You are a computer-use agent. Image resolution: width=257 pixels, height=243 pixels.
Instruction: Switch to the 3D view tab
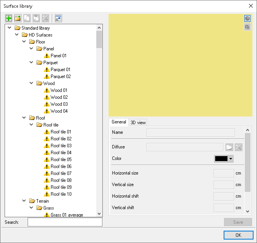[138, 122]
